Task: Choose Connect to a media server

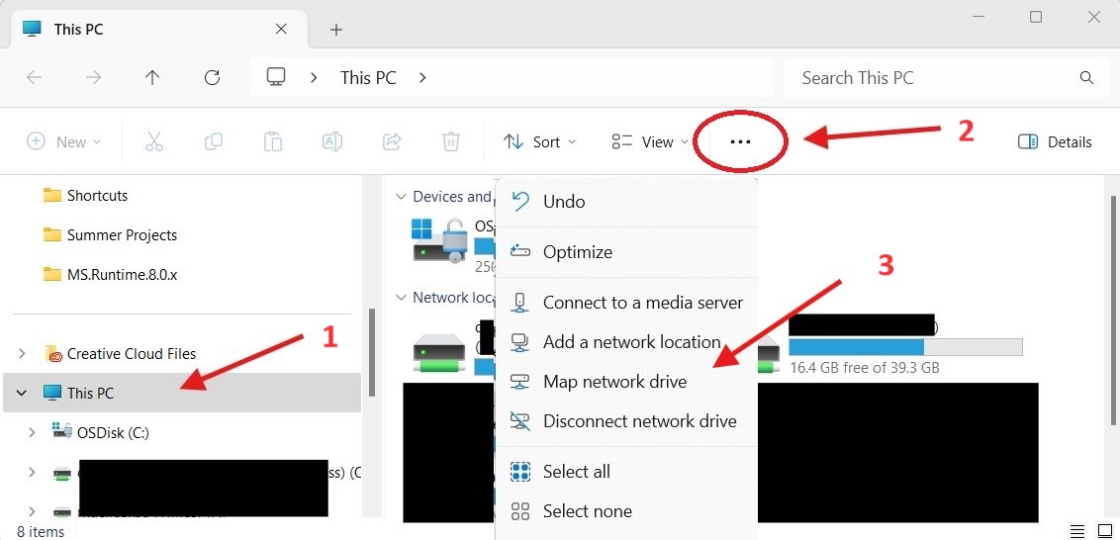Action: coord(625,303)
